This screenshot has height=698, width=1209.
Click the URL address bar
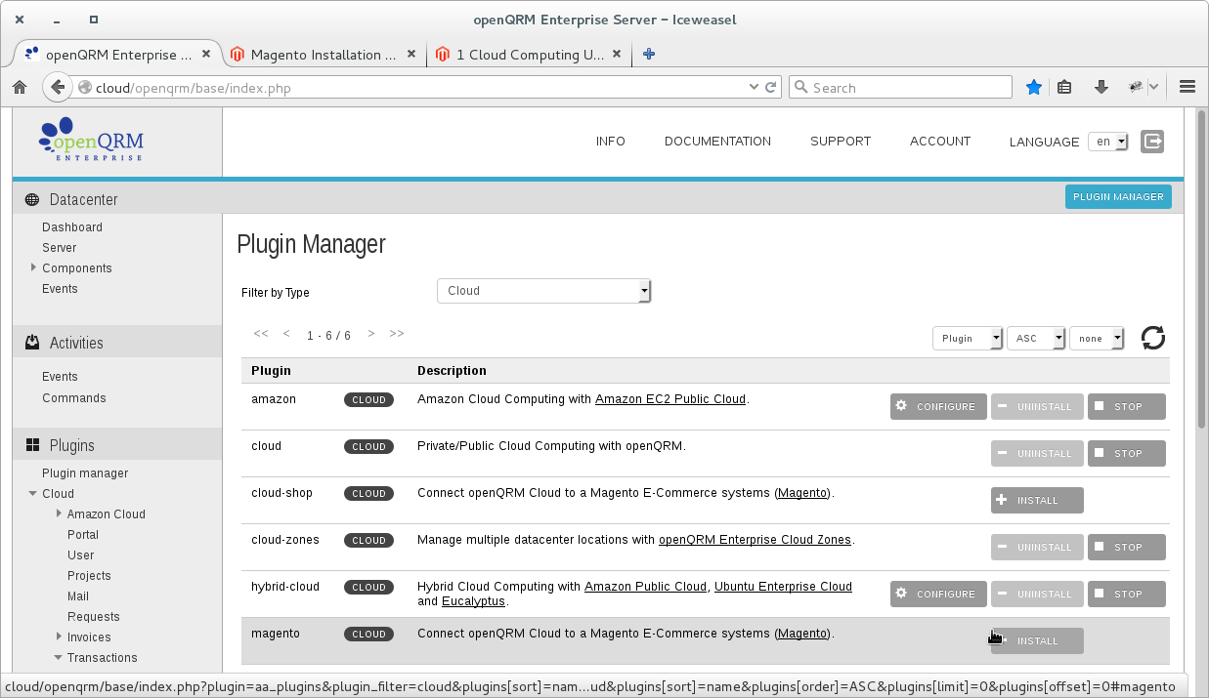point(420,87)
